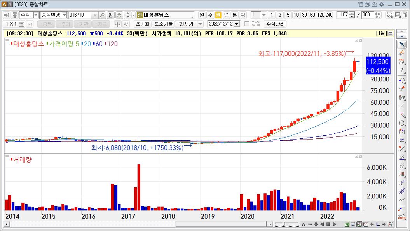Click the stop square in bottom bar

pyautogui.click(x=328, y=224)
